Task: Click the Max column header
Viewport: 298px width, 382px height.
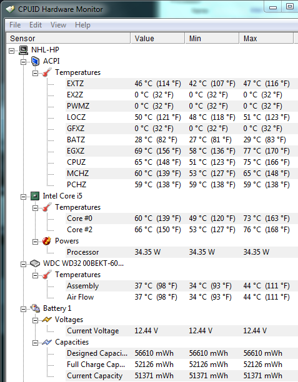Action: [266, 38]
